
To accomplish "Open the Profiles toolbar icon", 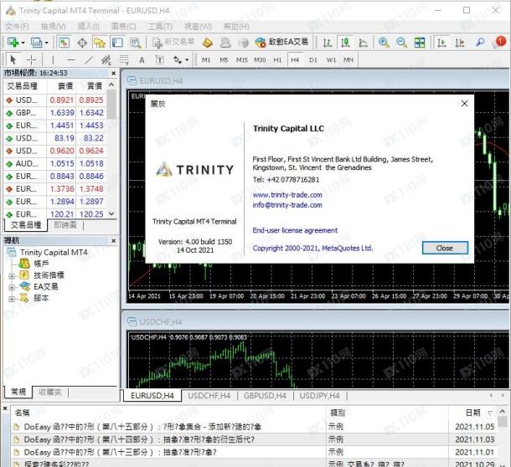I will (36, 43).
